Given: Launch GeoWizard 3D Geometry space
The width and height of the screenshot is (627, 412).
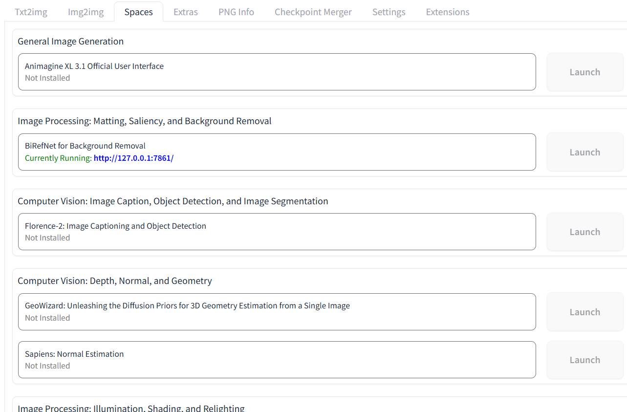Looking at the screenshot, I should click(585, 312).
